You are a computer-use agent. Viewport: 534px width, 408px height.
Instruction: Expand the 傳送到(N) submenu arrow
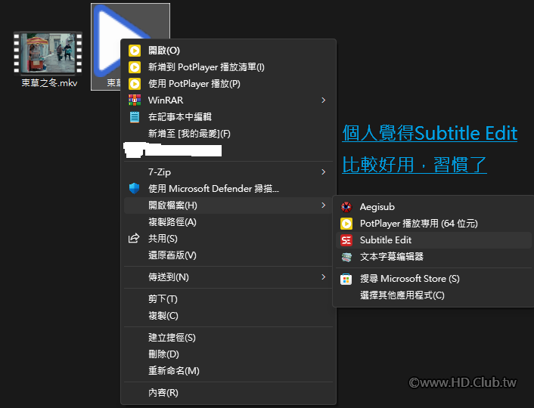[323, 277]
